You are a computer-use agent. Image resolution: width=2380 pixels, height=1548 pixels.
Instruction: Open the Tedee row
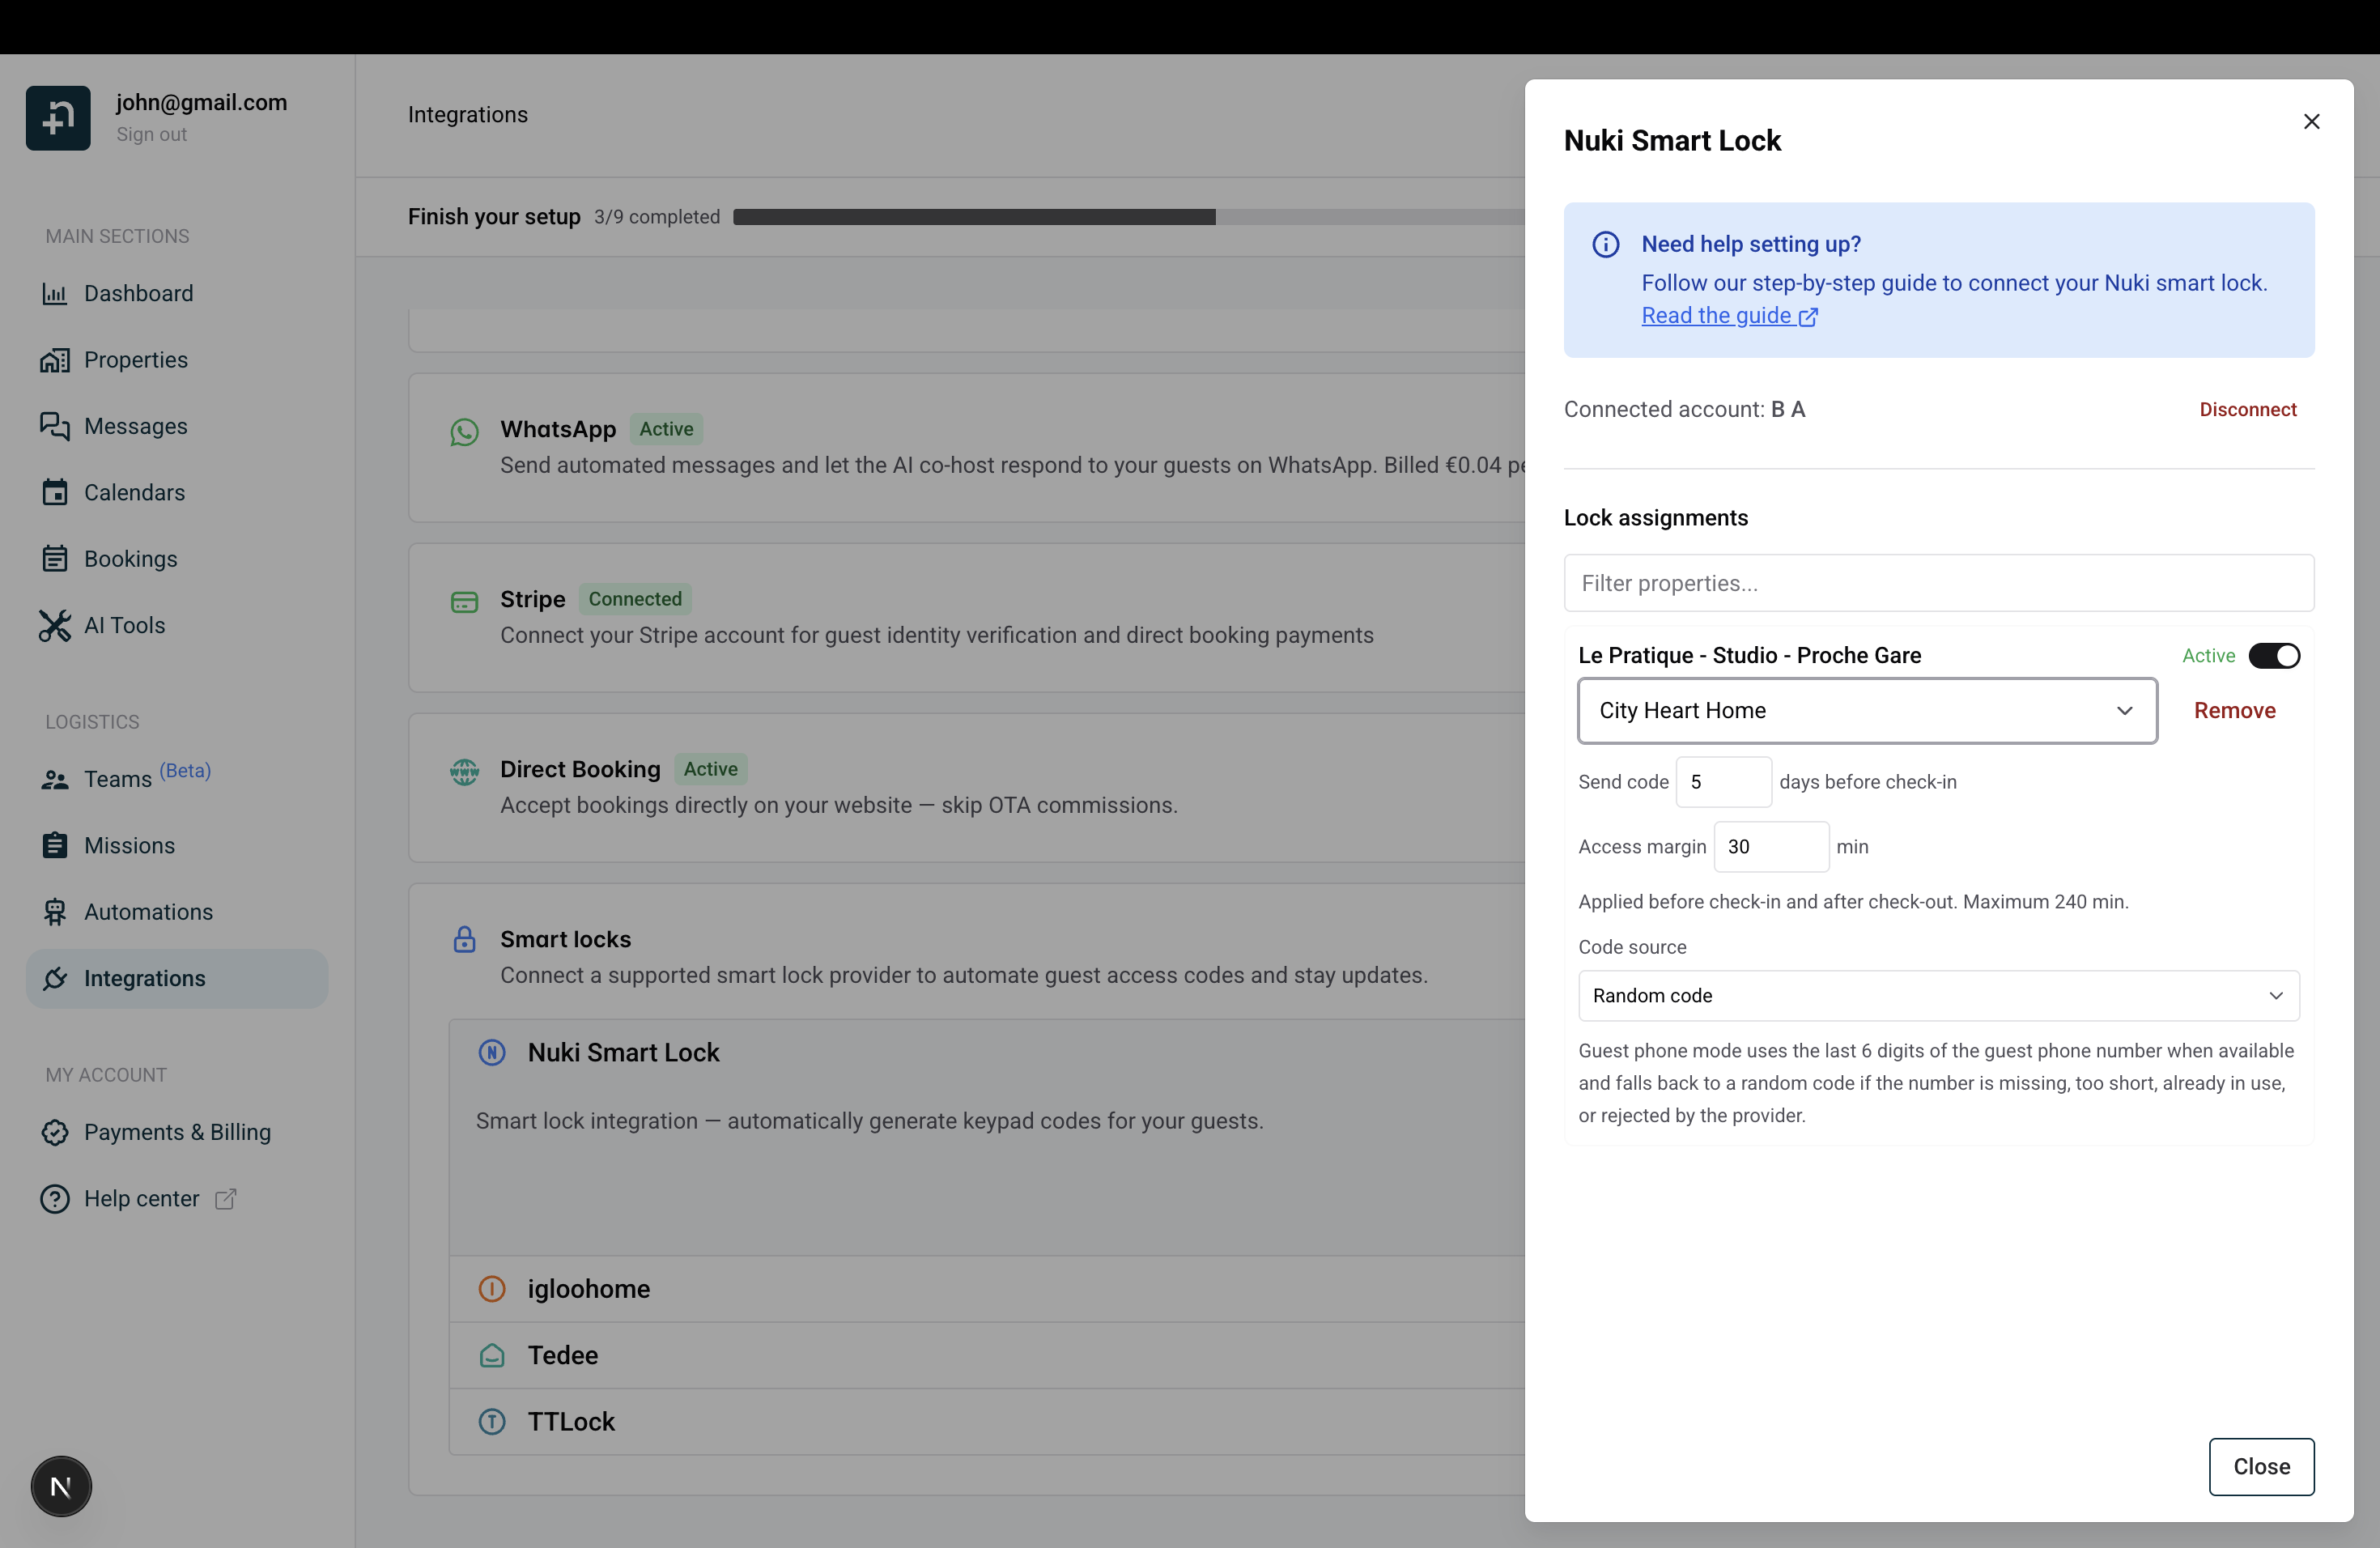coord(987,1356)
